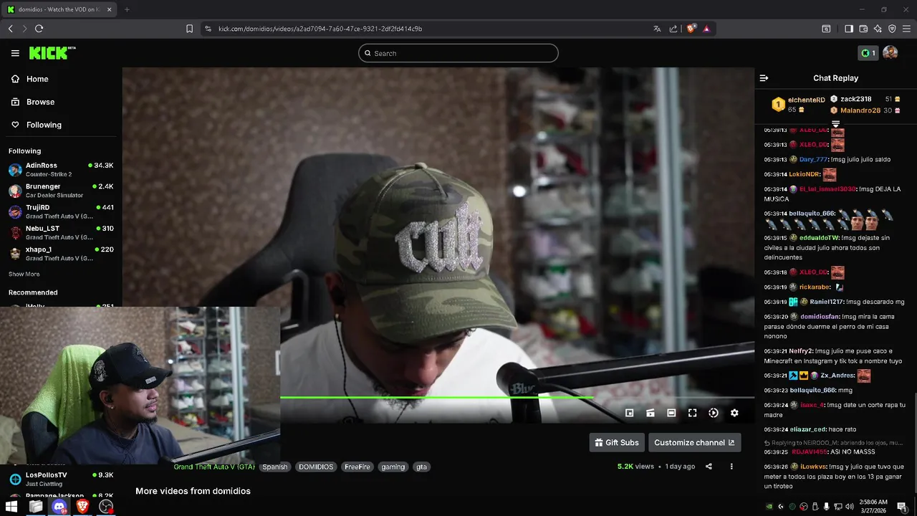This screenshot has height=516, width=917.
Task: Open Brave Leo AI icon
Action: point(878,29)
